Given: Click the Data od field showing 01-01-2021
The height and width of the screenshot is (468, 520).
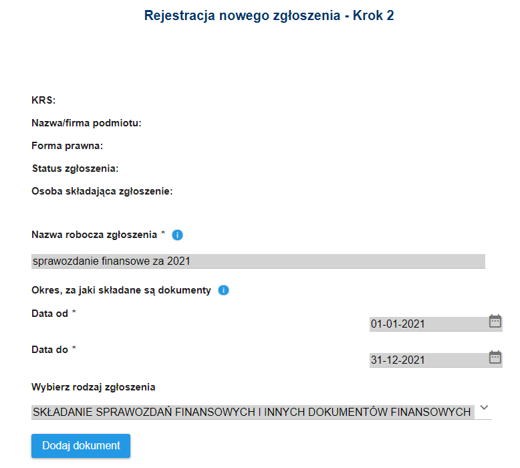Looking at the screenshot, I should coord(428,324).
